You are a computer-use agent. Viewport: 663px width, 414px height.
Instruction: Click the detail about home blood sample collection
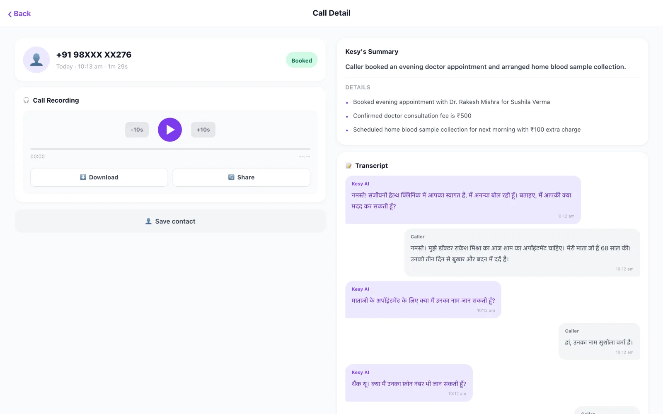click(x=467, y=130)
